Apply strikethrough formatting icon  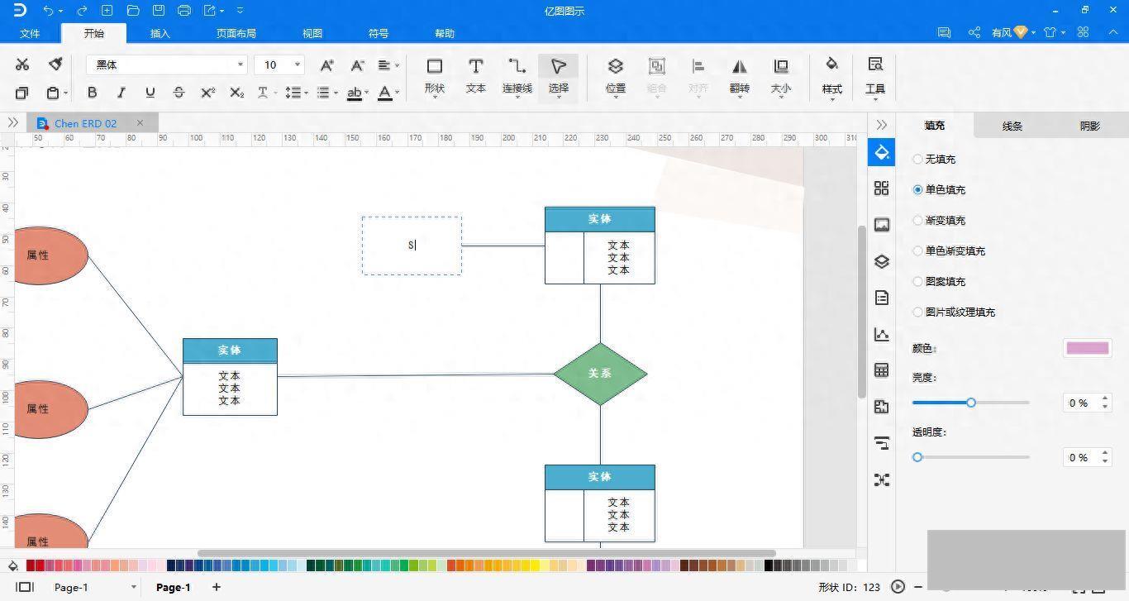point(179,93)
